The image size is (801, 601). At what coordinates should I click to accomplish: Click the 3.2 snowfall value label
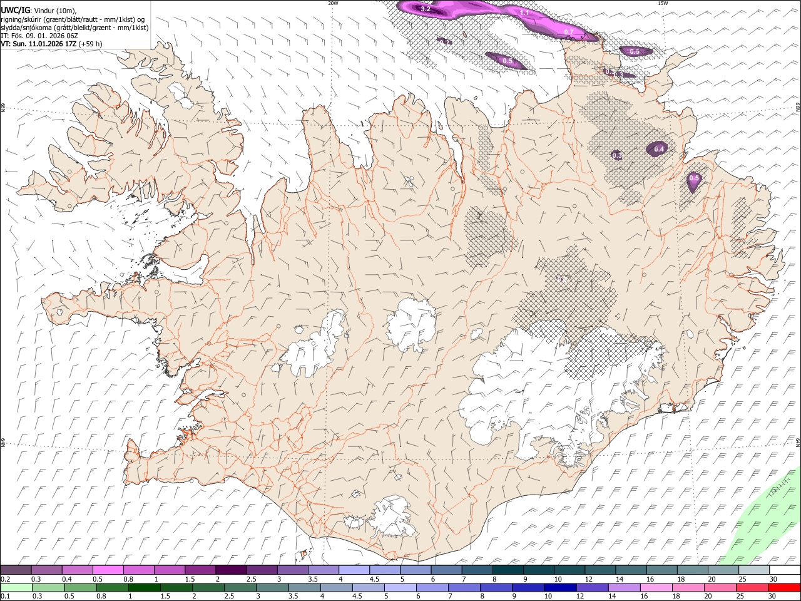pyautogui.click(x=426, y=9)
